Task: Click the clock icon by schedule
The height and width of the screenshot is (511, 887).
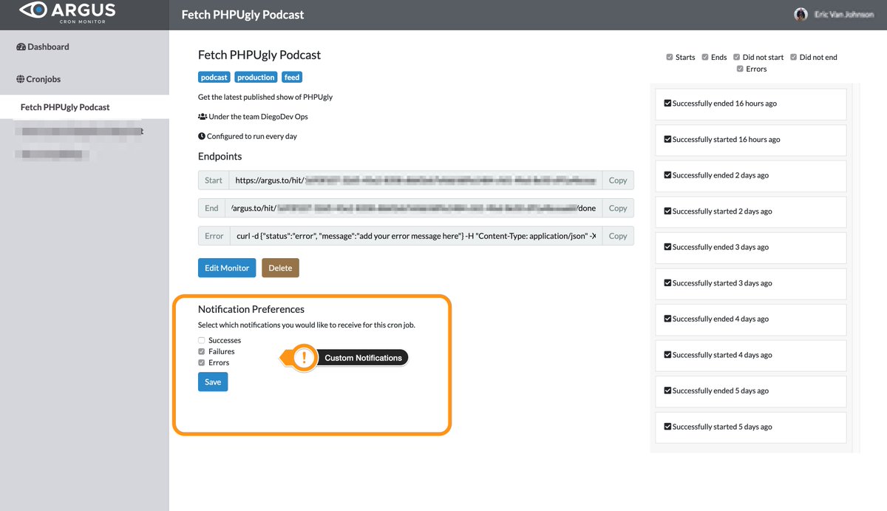Action: [x=202, y=136]
